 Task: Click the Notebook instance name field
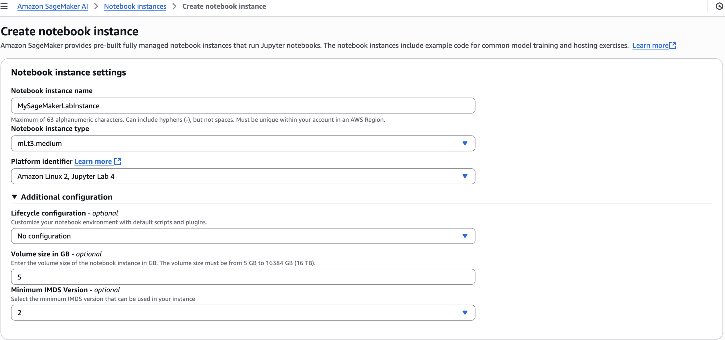[243, 106]
